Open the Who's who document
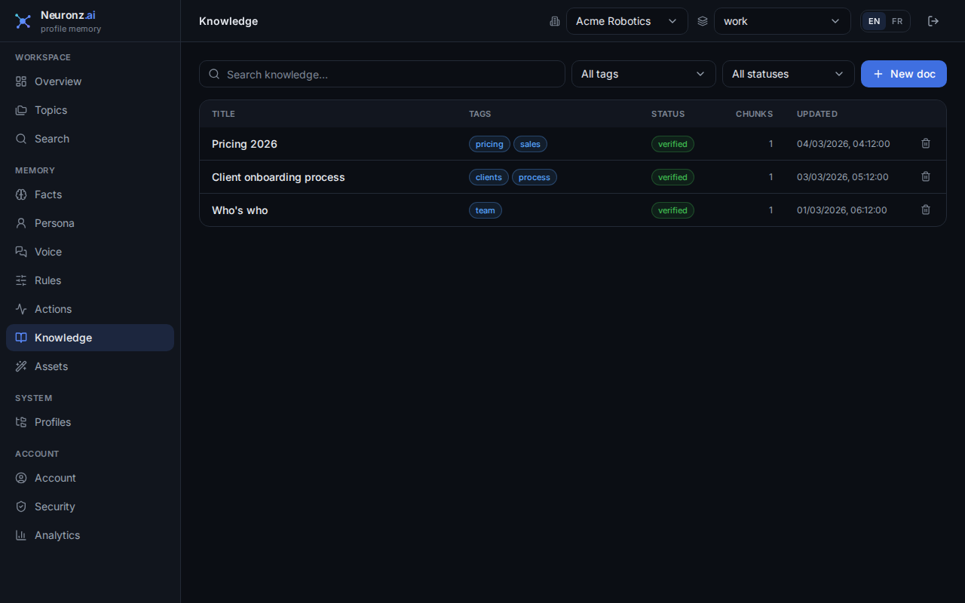This screenshot has height=603, width=965. pos(240,210)
